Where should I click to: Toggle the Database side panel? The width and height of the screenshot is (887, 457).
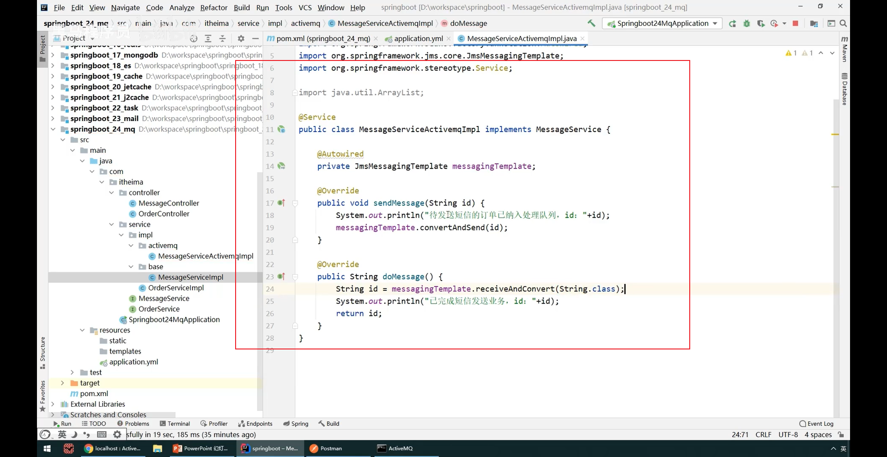tap(844, 89)
